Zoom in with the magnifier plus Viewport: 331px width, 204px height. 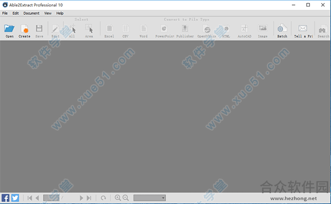coord(118,198)
